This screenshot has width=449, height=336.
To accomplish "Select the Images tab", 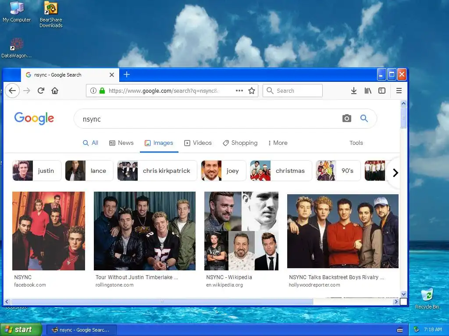I will (159, 143).
